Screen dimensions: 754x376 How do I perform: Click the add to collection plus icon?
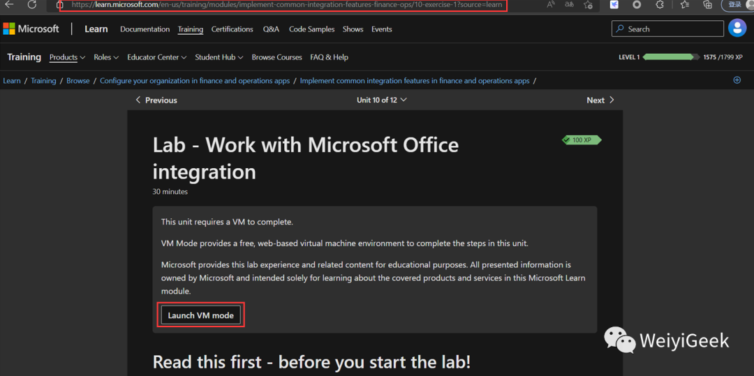coord(737,80)
